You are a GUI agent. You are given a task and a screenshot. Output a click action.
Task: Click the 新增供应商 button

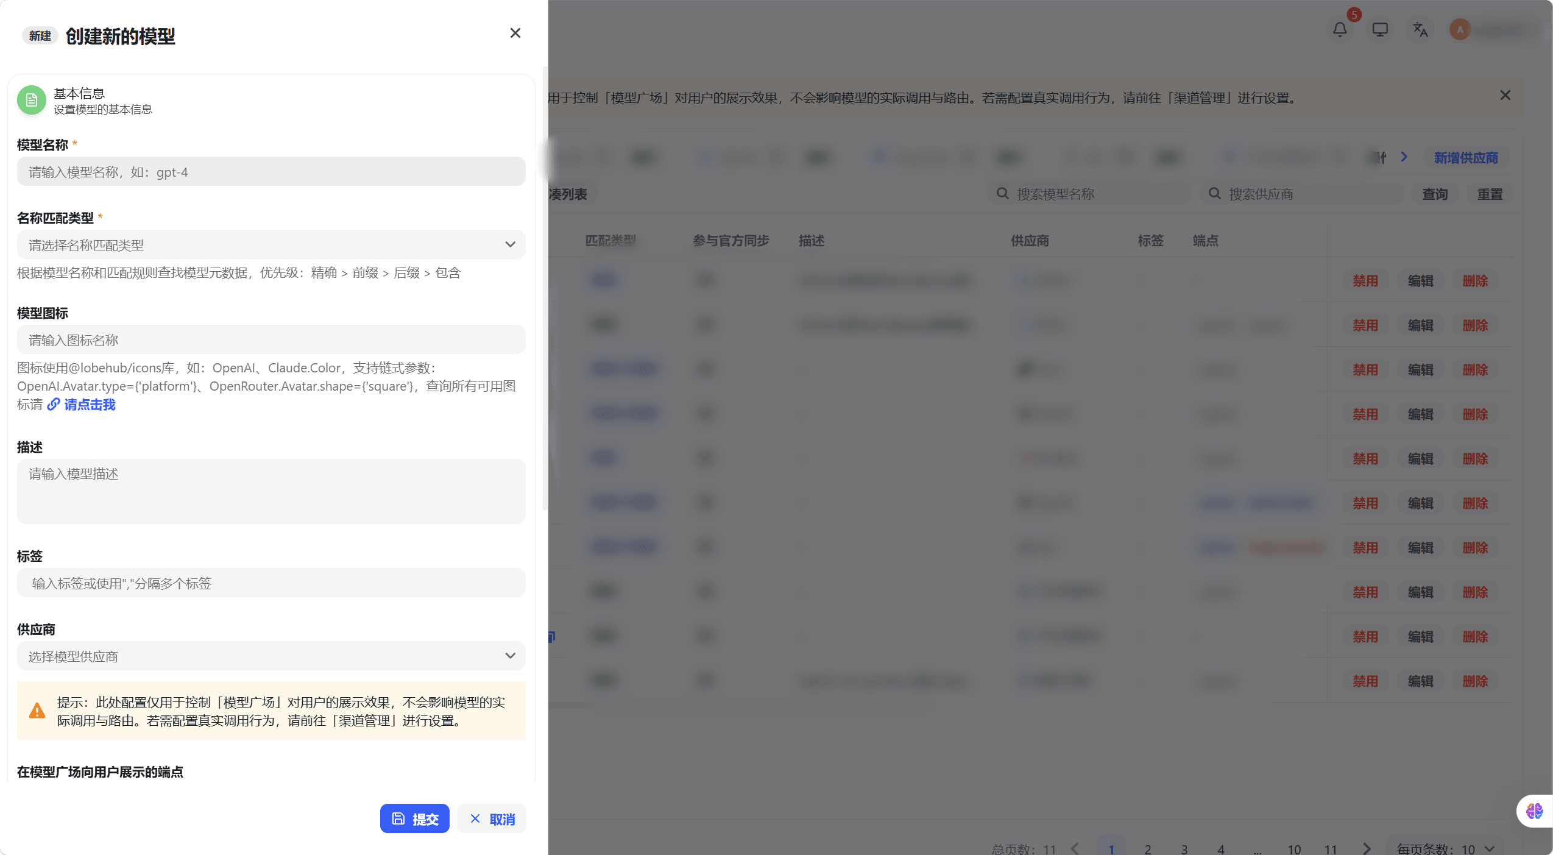1465,157
